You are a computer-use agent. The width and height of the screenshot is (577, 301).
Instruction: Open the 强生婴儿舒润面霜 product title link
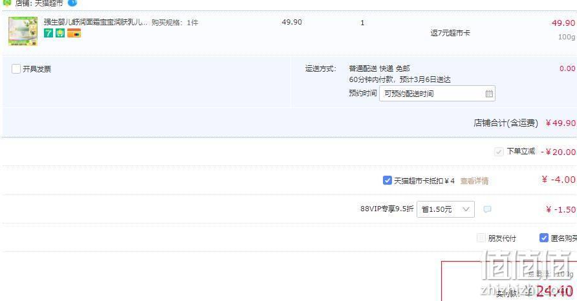95,23
